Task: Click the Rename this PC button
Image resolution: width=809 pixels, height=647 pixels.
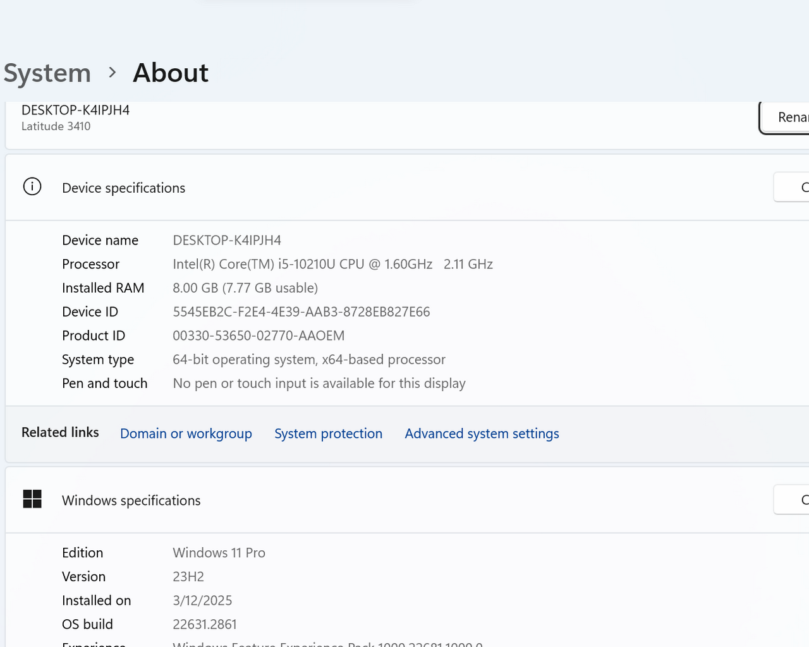Action: (784, 118)
